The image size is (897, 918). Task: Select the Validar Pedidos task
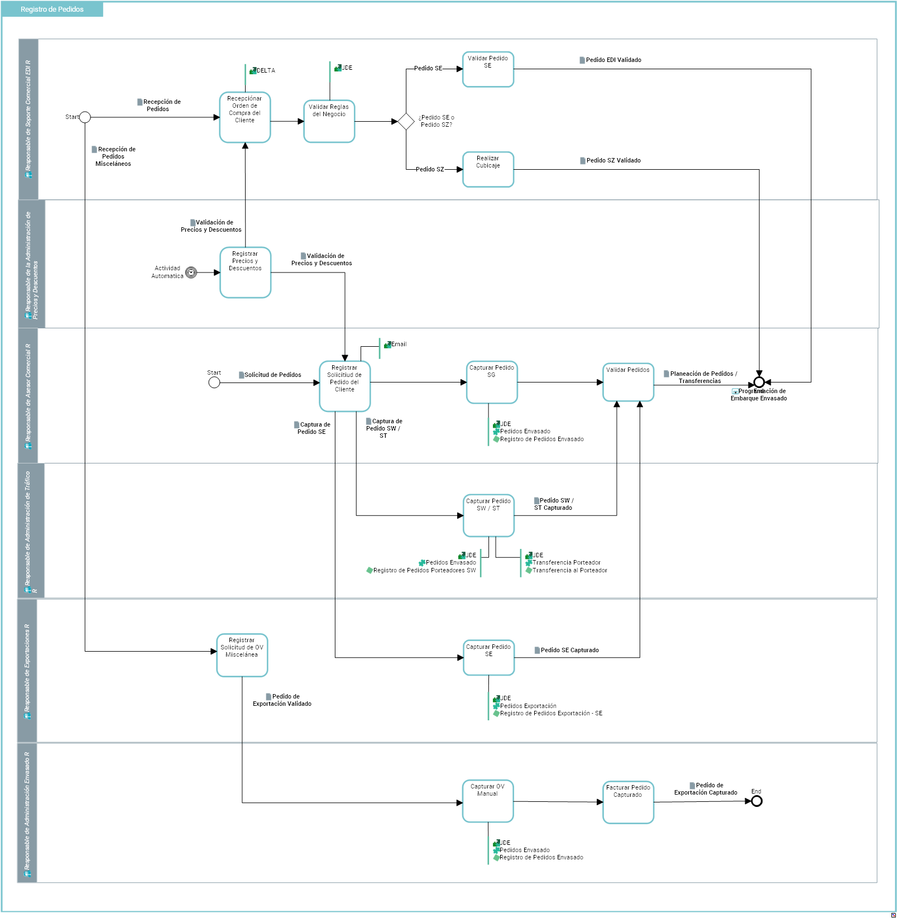coord(629,382)
